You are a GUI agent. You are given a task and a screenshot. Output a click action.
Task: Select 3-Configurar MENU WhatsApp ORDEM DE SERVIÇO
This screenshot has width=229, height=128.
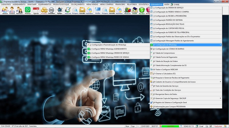pos(119,53)
